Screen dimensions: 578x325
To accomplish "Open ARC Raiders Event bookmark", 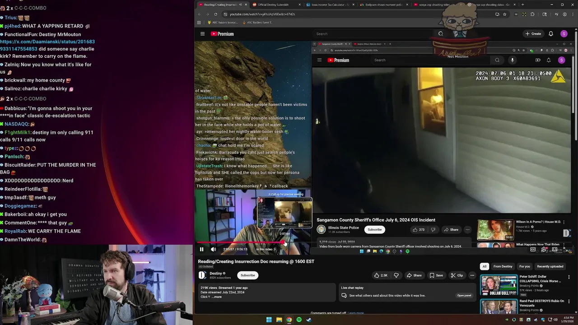I will 257,22.
